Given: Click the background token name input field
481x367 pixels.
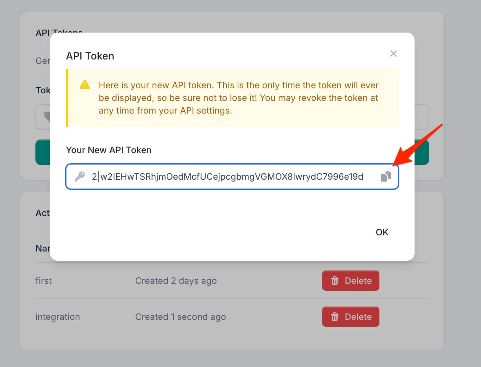Looking at the screenshot, I should (44, 117).
